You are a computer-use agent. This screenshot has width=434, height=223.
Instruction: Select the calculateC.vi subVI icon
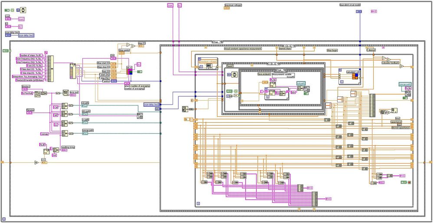point(355,76)
